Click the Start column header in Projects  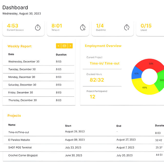pos(68,126)
